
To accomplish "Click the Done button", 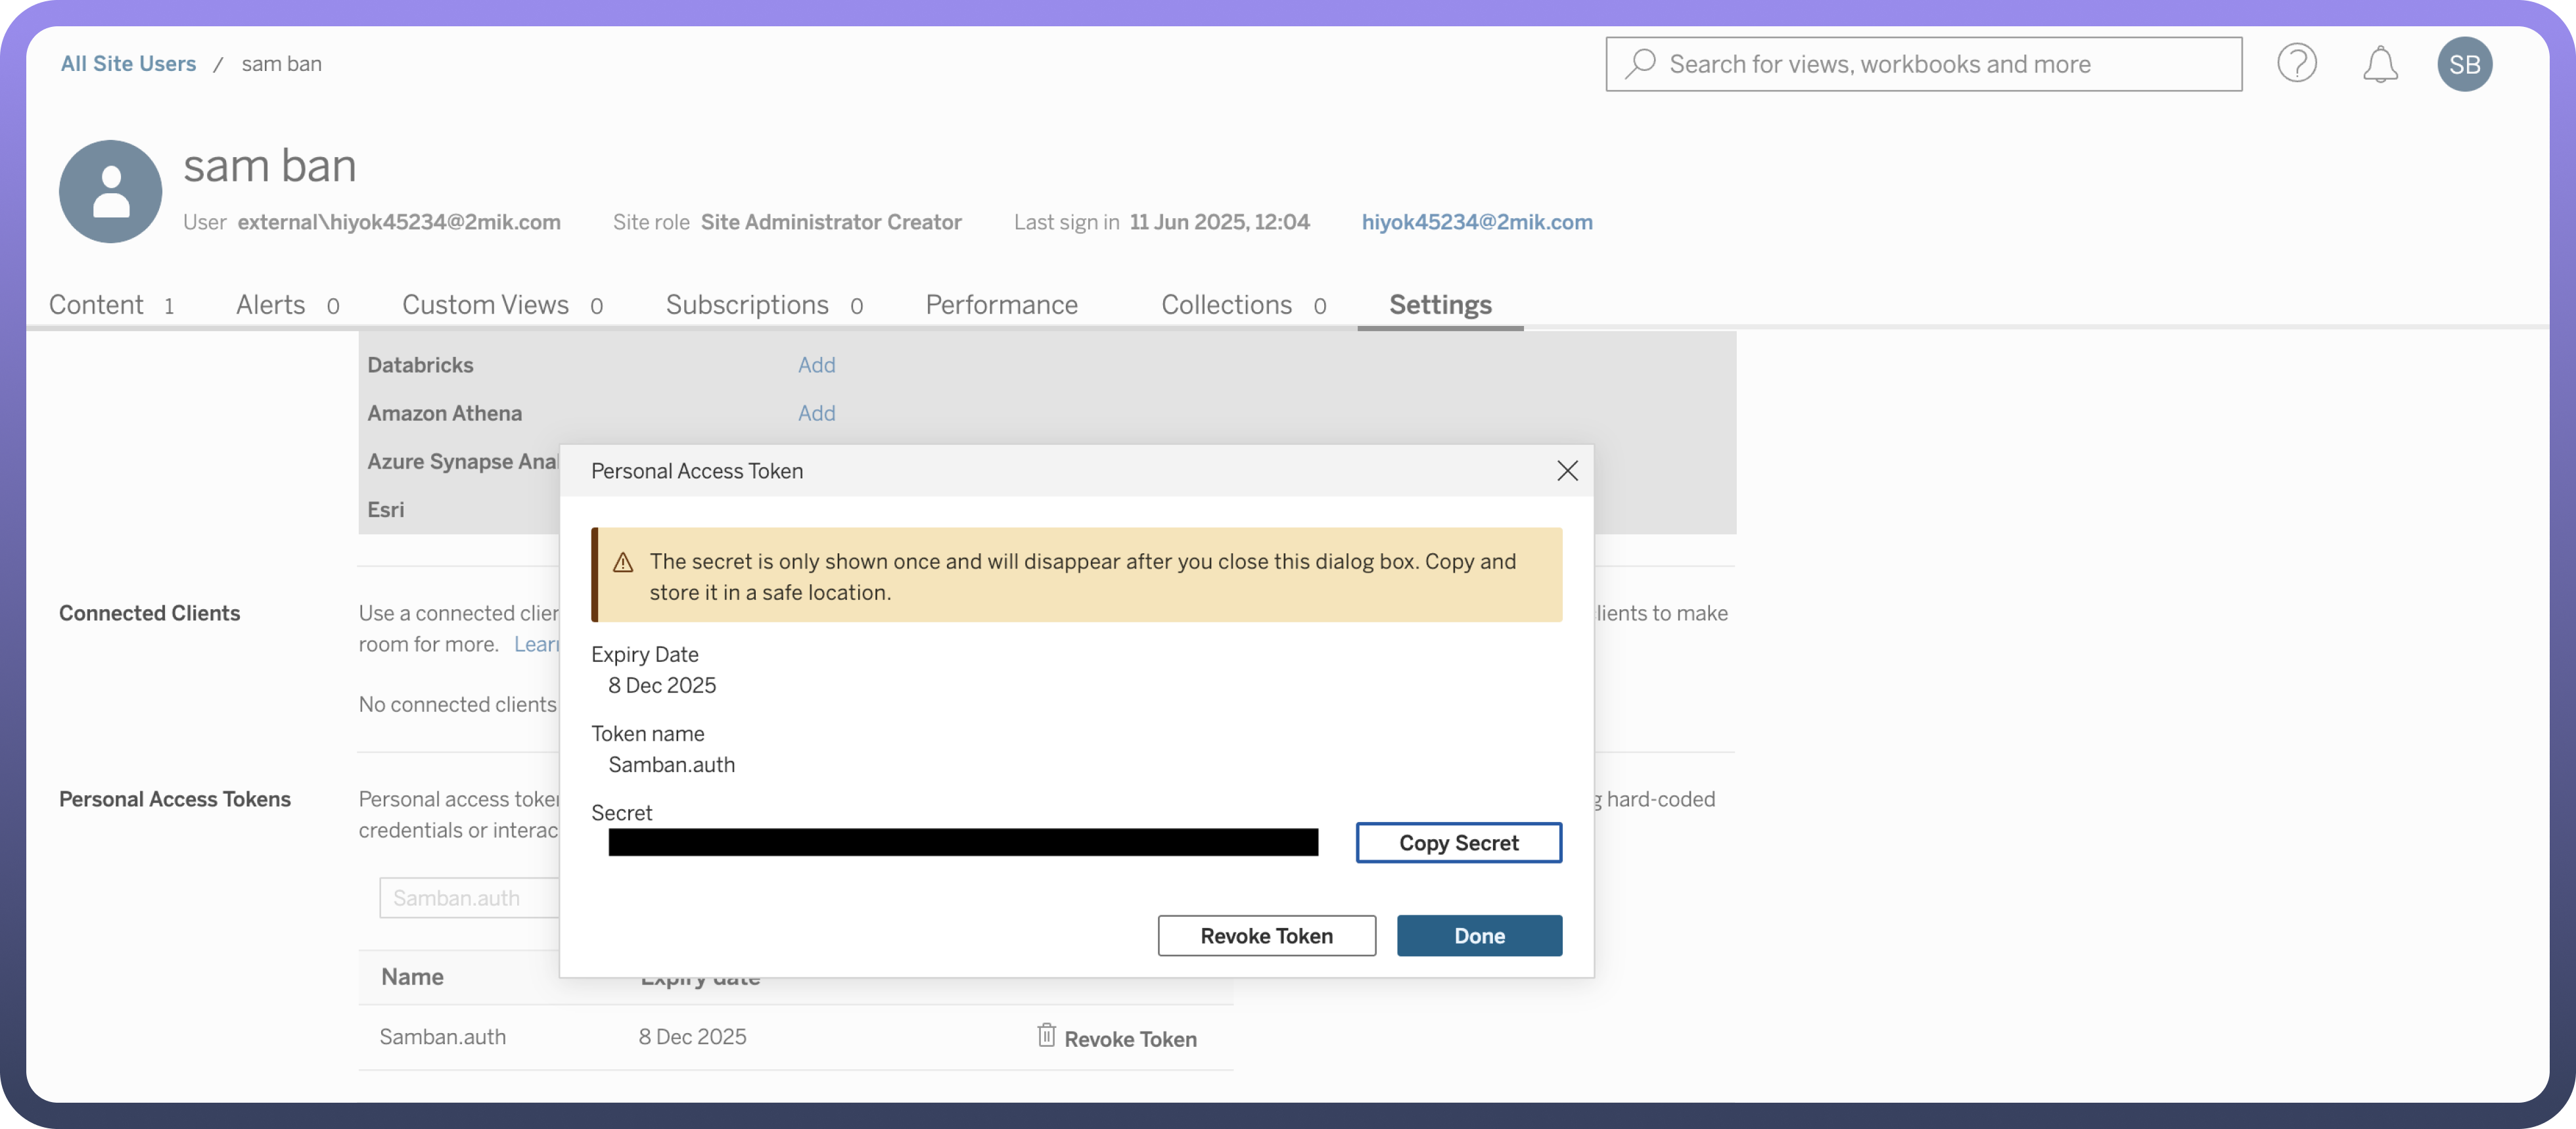I will click(1478, 936).
